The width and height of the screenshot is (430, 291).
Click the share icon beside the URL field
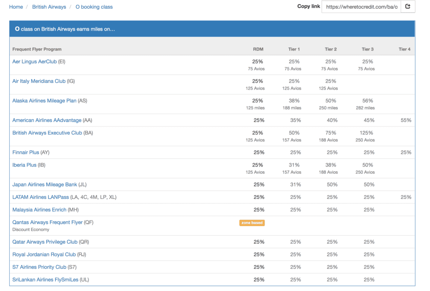point(408,7)
